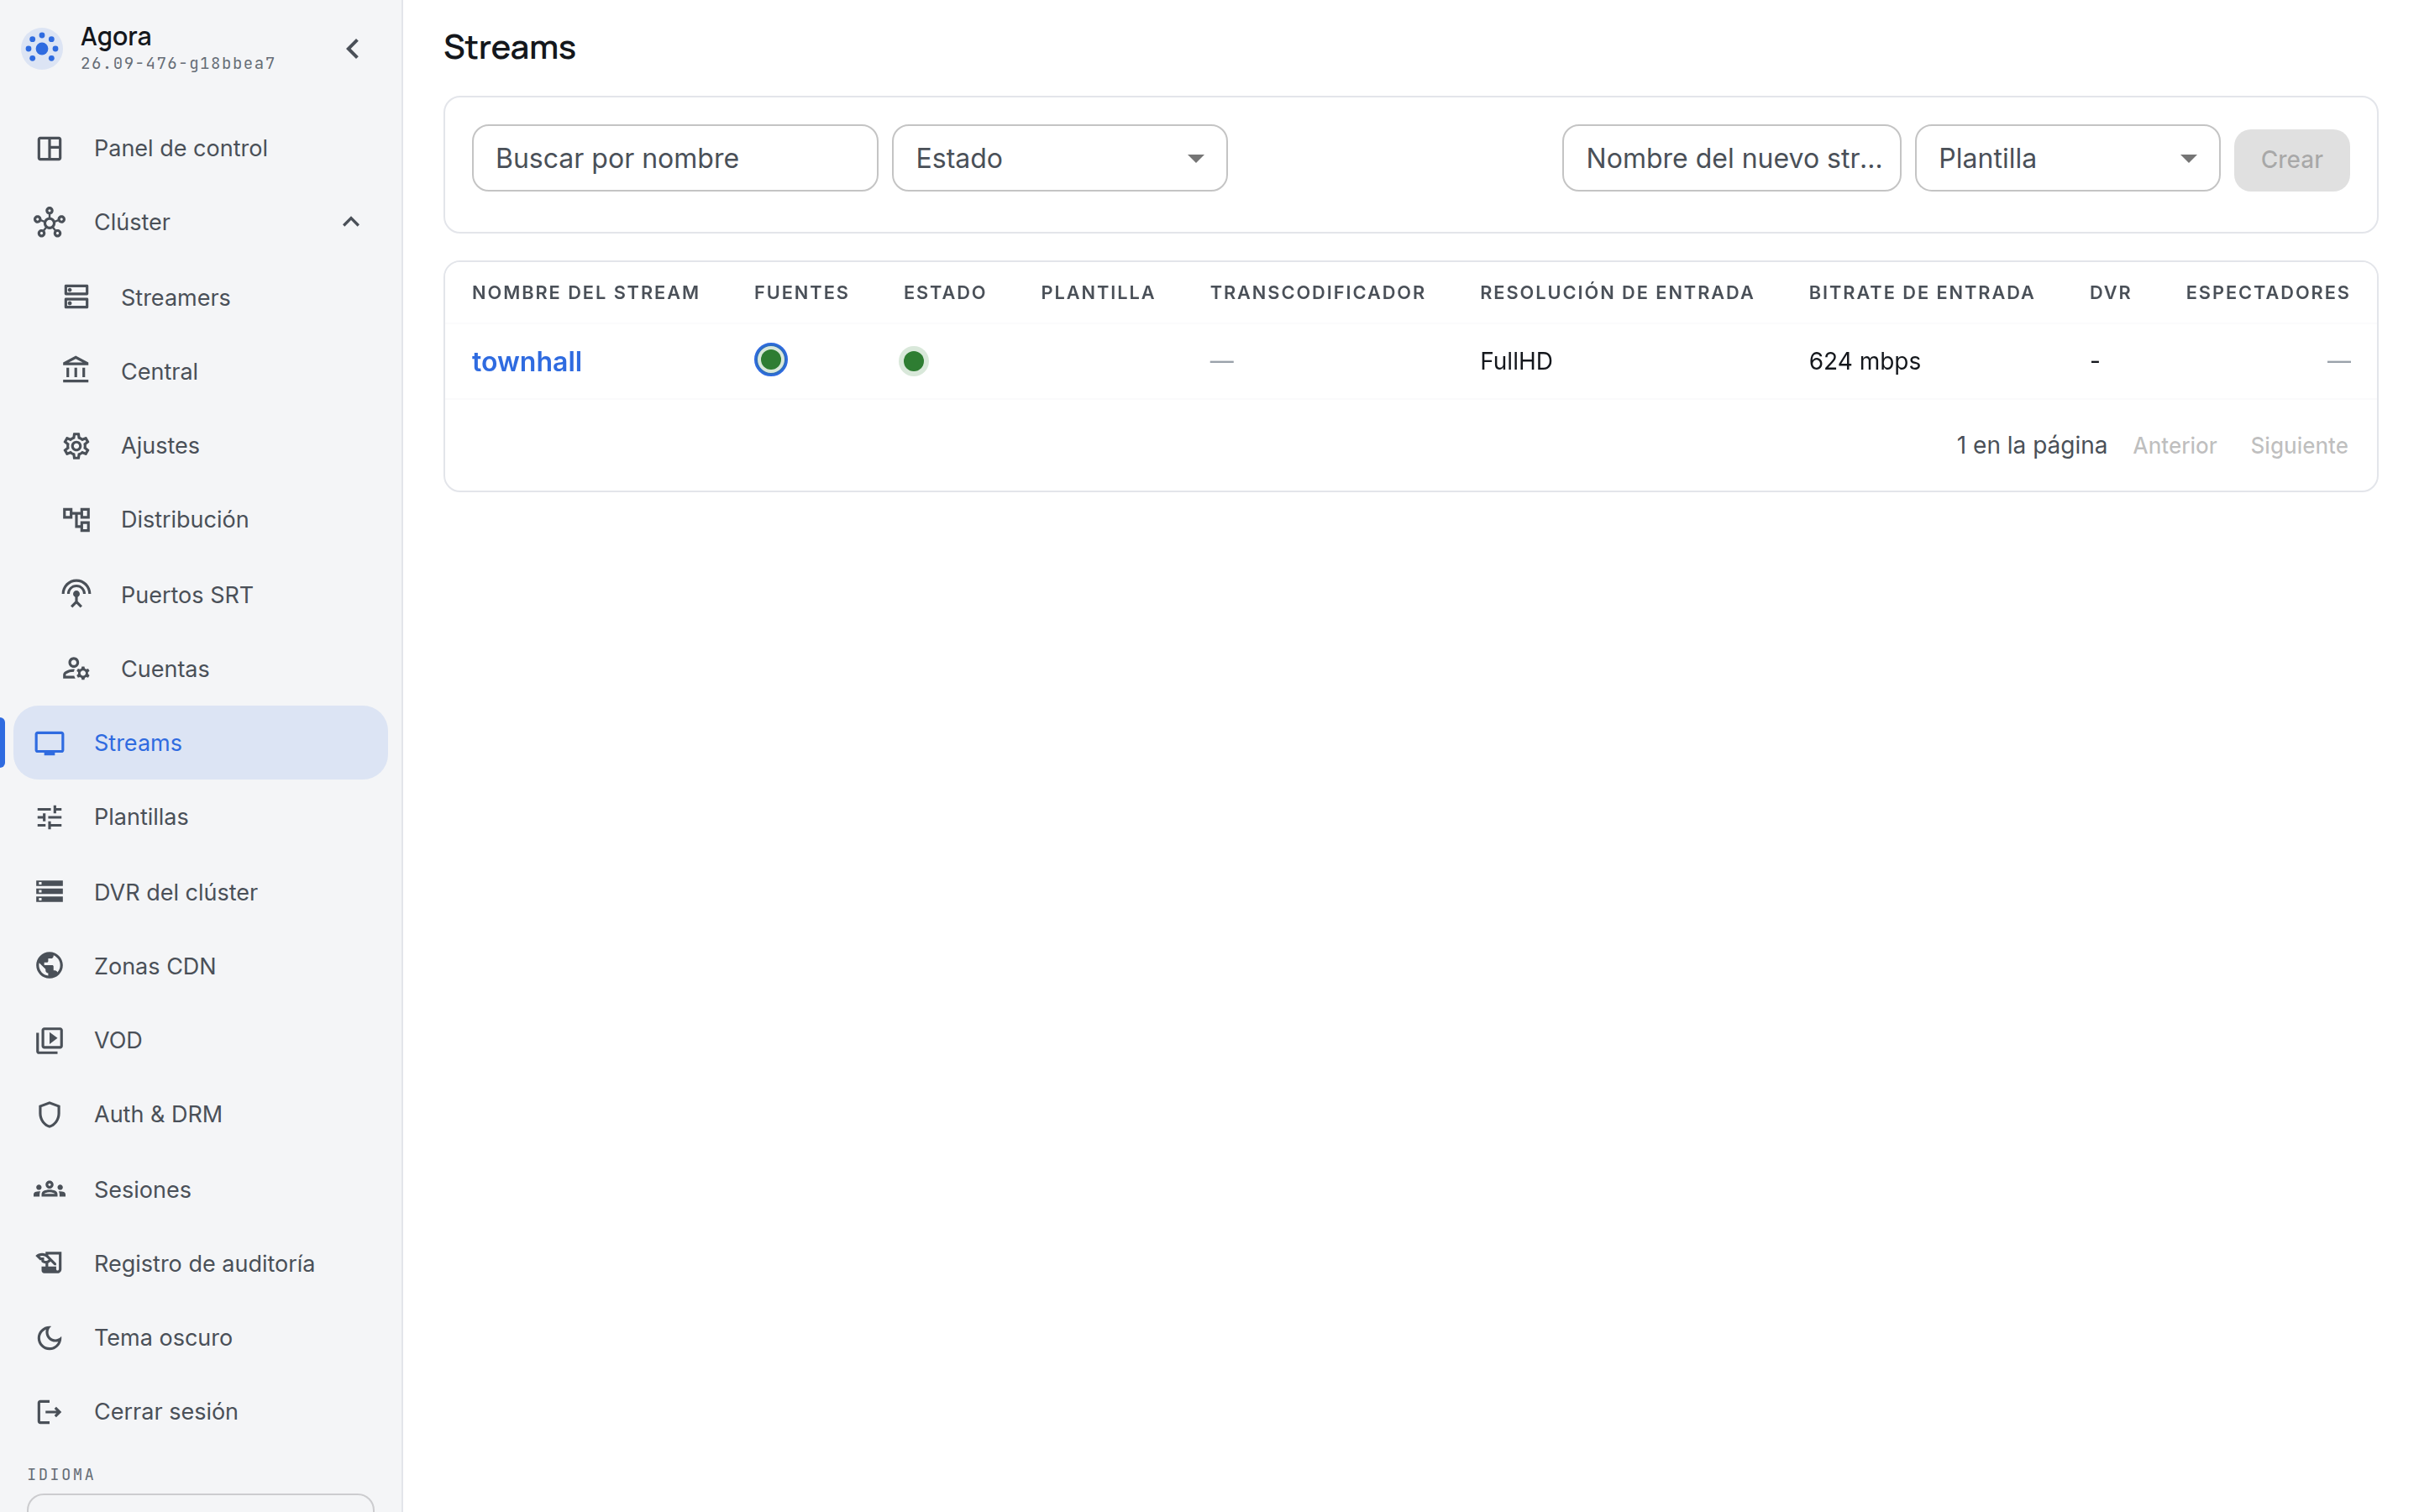The width and height of the screenshot is (2419, 1512).
Task: Click the Plantillas sliders icon
Action: (x=49, y=817)
